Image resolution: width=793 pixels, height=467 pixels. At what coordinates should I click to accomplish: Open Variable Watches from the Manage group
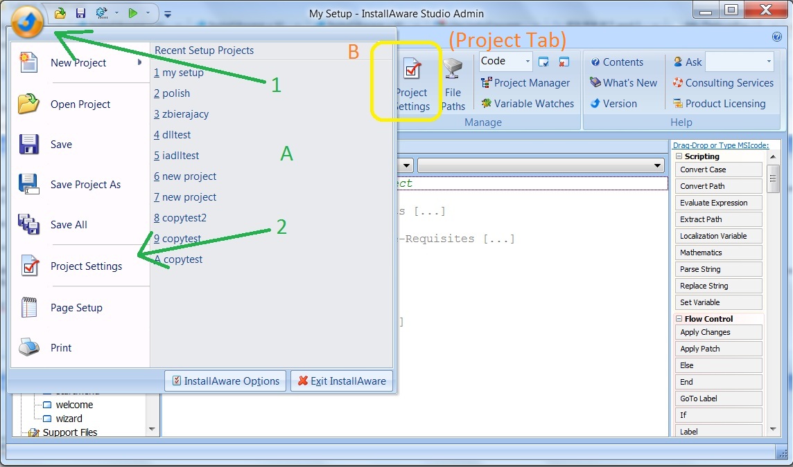point(528,104)
